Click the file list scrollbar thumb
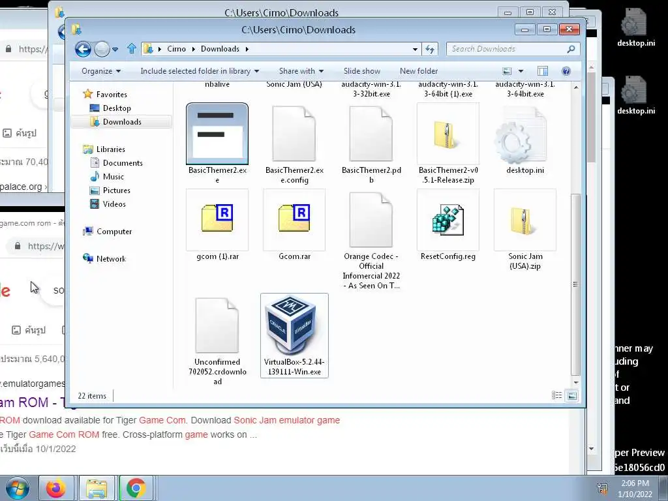 tap(575, 284)
